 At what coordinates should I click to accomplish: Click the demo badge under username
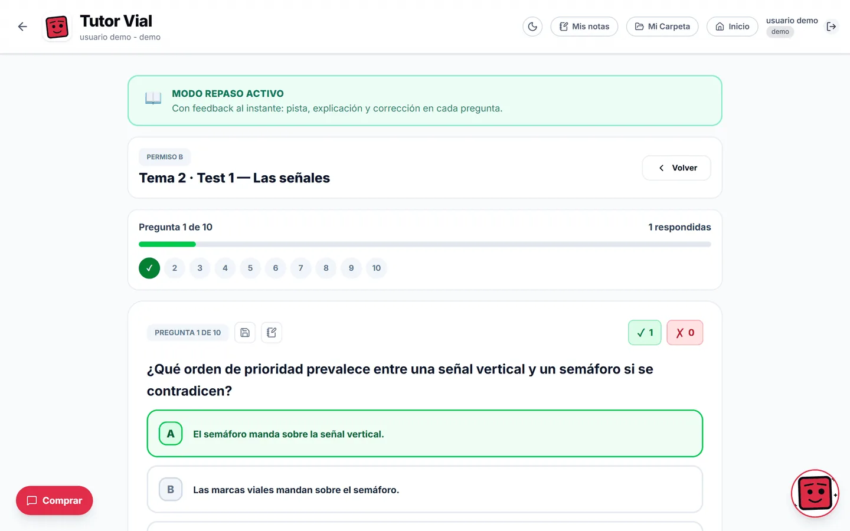(780, 32)
